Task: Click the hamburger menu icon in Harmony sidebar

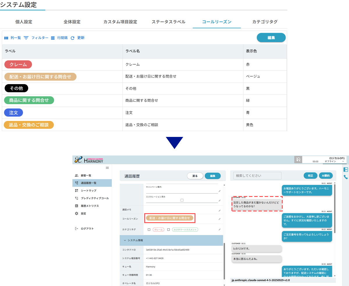Action: (107, 168)
